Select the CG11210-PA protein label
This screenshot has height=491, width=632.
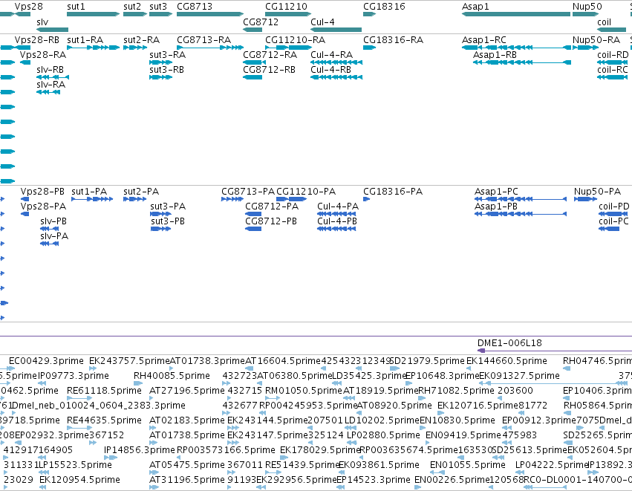(306, 192)
